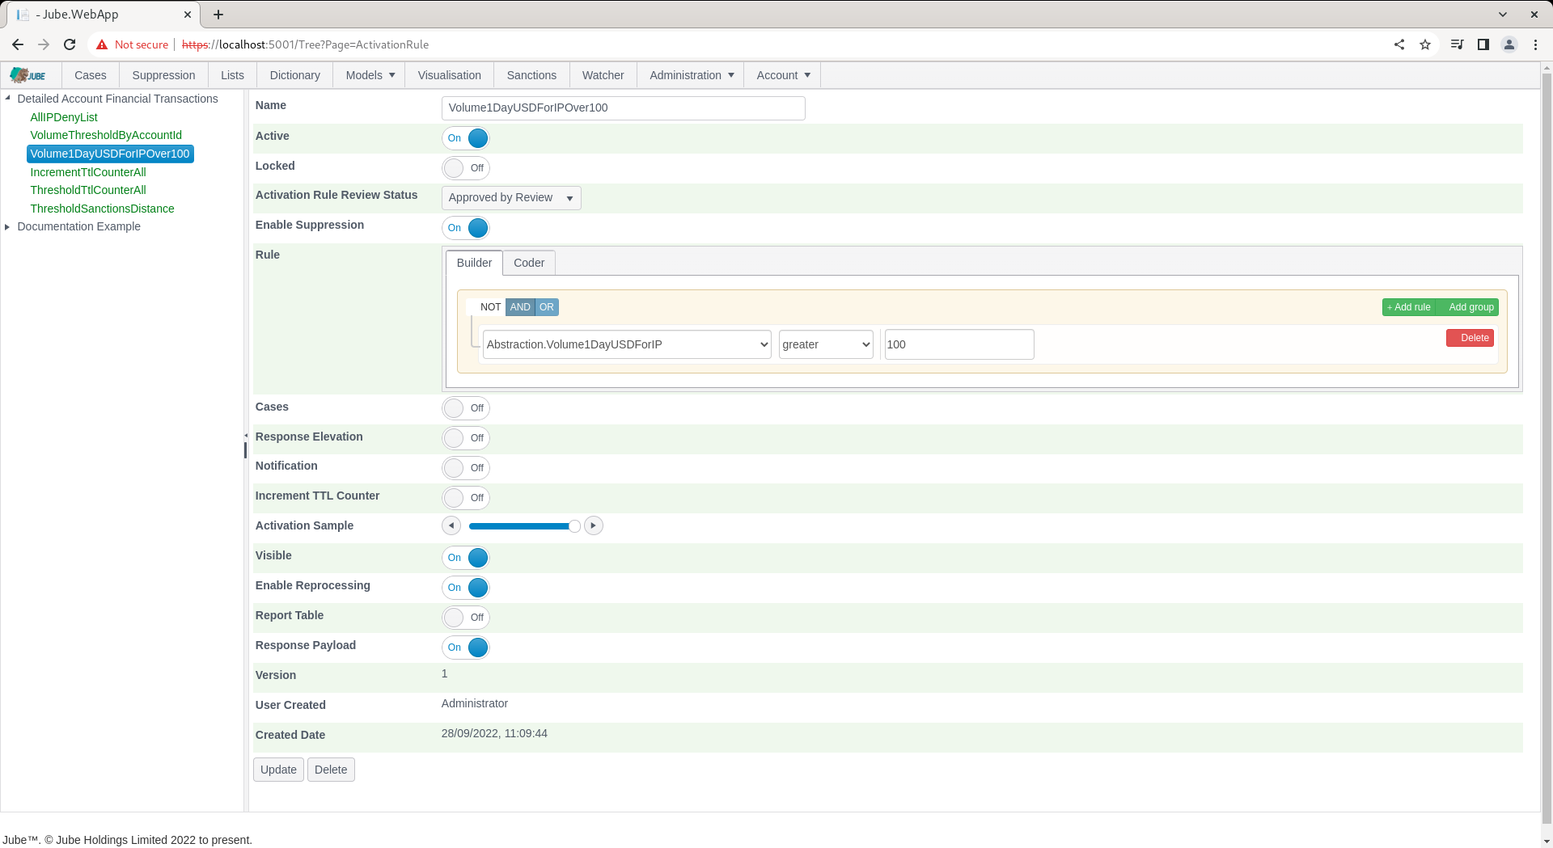This screenshot has width=1553, height=848.
Task: Turn on the Report Table switch
Action: tap(466, 618)
